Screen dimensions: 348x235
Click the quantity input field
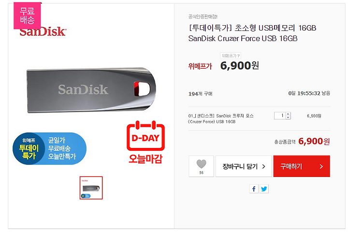point(280,116)
